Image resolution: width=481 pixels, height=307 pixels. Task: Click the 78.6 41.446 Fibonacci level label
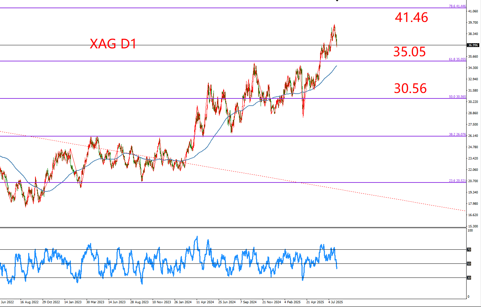pyautogui.click(x=458, y=6)
